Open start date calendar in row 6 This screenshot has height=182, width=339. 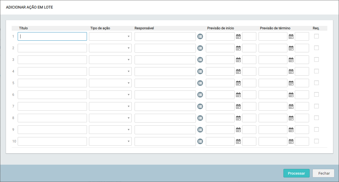point(238,95)
